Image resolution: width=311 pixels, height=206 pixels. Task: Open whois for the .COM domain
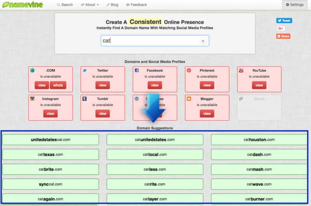pyautogui.click(x=58, y=85)
